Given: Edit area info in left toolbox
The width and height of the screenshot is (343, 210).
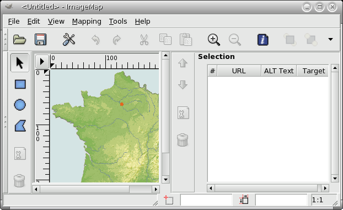Looking at the screenshot, I should (20, 153).
